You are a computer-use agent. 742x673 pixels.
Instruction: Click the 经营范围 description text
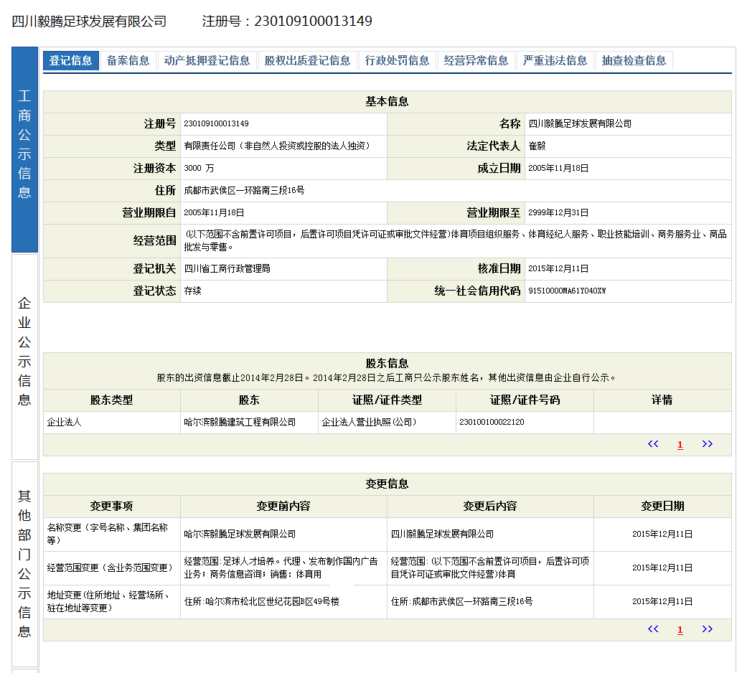(455, 240)
